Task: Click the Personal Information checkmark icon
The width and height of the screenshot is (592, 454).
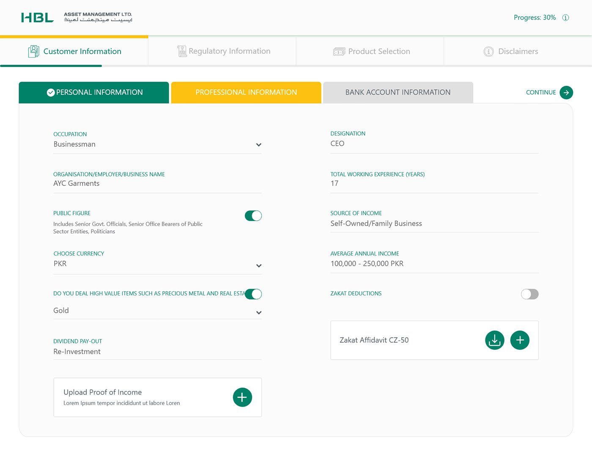Action: pos(51,92)
